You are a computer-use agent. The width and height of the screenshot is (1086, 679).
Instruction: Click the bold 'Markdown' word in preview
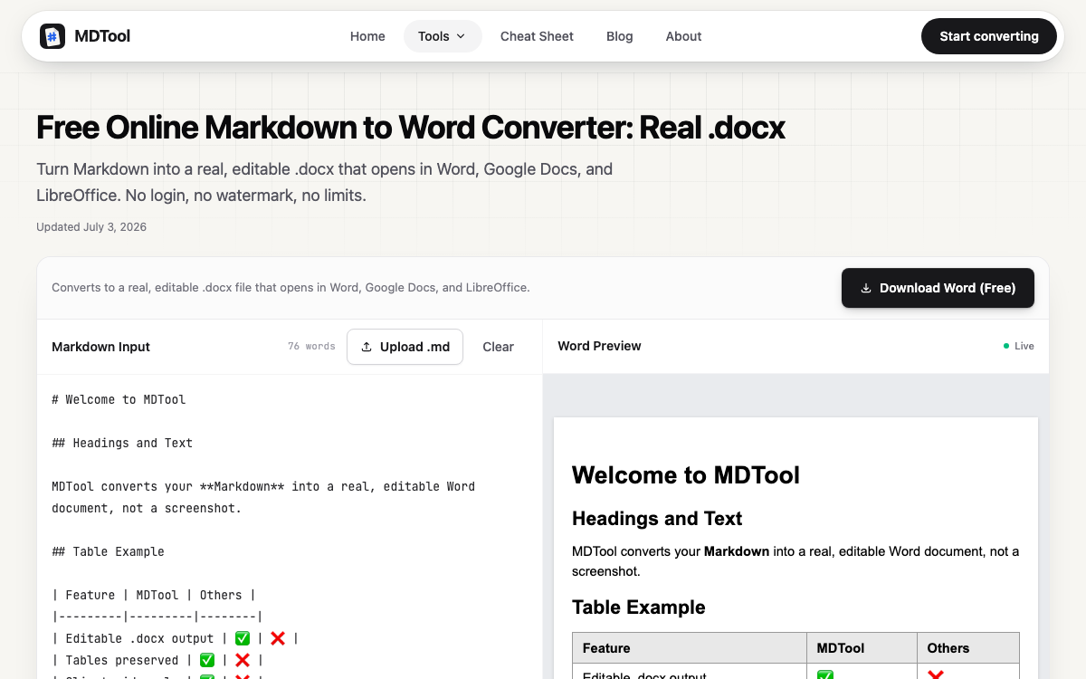(737, 551)
